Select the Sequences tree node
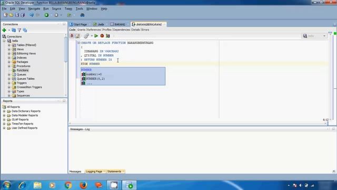 point(23,96)
